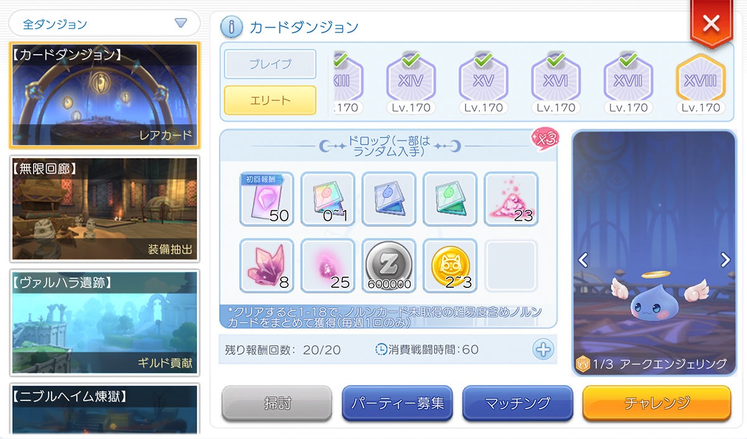This screenshot has width=747, height=439.
Task: Tap the pink crystal cluster drop icon
Action: pyautogui.click(x=266, y=266)
